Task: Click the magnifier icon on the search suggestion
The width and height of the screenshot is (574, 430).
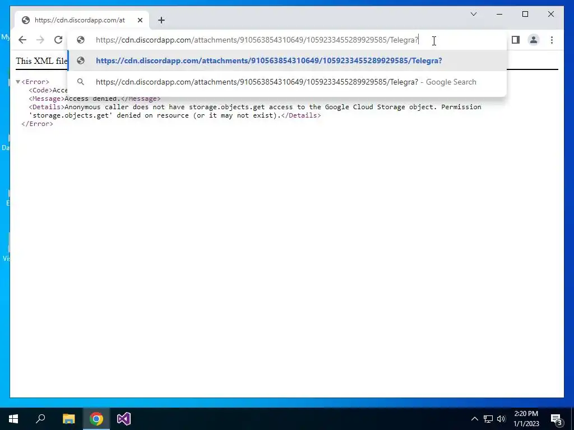Action: 81,82
